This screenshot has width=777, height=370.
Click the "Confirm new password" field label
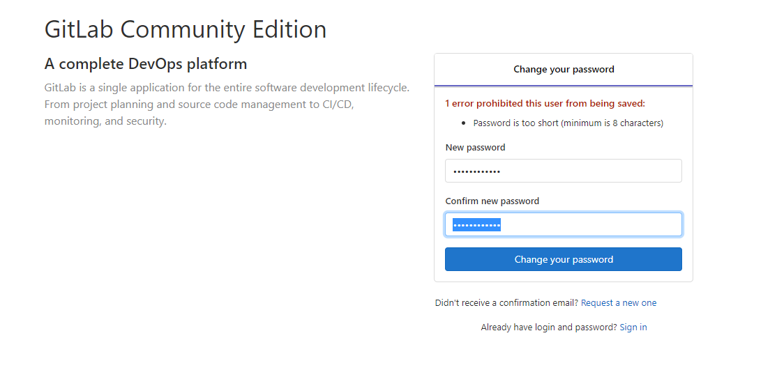point(492,201)
